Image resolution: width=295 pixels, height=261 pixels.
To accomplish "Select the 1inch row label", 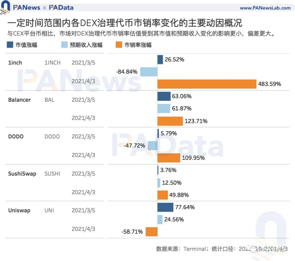I will 15,63.
